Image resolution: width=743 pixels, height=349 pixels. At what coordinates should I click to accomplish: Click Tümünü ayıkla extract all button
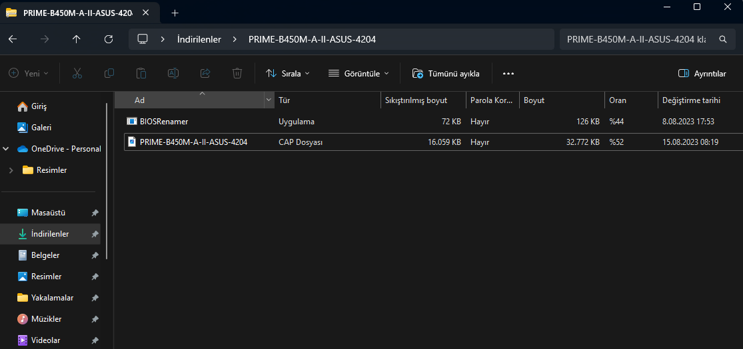click(446, 73)
